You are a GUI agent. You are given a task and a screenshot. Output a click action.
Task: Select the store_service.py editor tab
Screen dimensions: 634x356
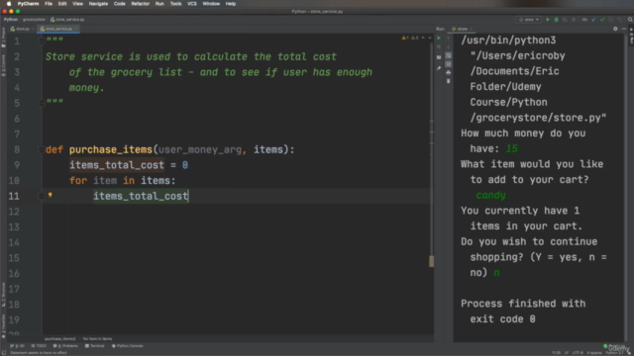point(58,29)
